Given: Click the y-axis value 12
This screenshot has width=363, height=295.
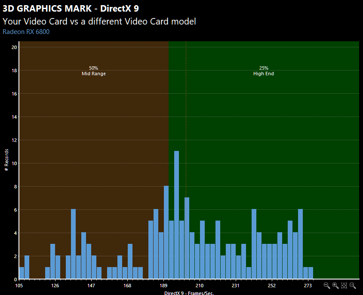Looking at the screenshot, I should pos(14,140).
